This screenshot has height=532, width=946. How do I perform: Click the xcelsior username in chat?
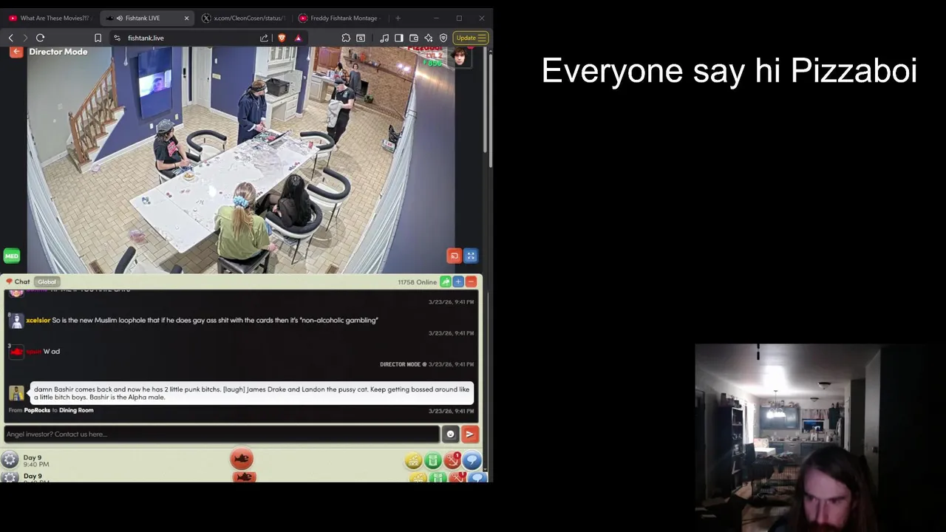click(38, 320)
